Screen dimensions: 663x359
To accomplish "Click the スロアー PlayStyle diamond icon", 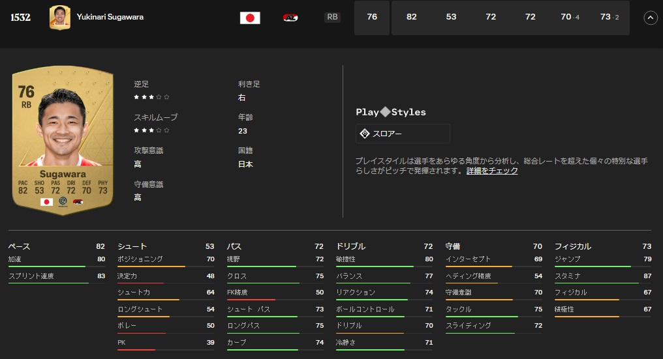I will point(365,134).
